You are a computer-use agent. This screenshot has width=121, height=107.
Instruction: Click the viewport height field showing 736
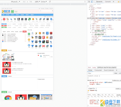click(x=30, y=2)
